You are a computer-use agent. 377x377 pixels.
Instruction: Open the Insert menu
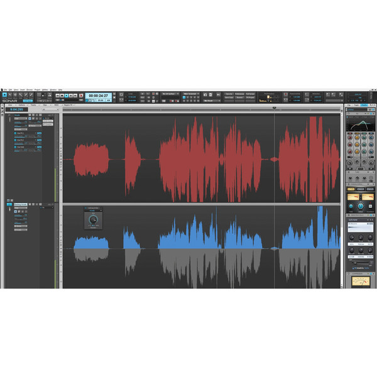click(x=23, y=90)
